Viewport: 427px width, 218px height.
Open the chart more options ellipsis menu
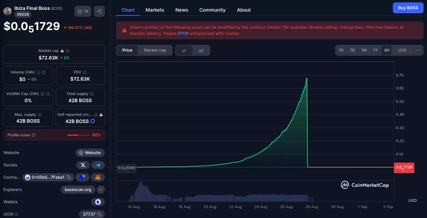click(418, 50)
